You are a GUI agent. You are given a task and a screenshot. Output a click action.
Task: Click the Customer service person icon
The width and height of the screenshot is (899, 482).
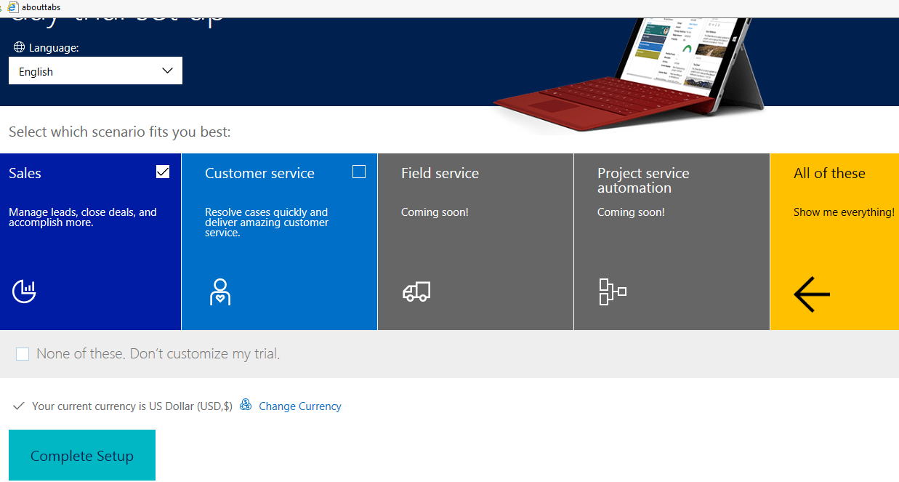220,291
